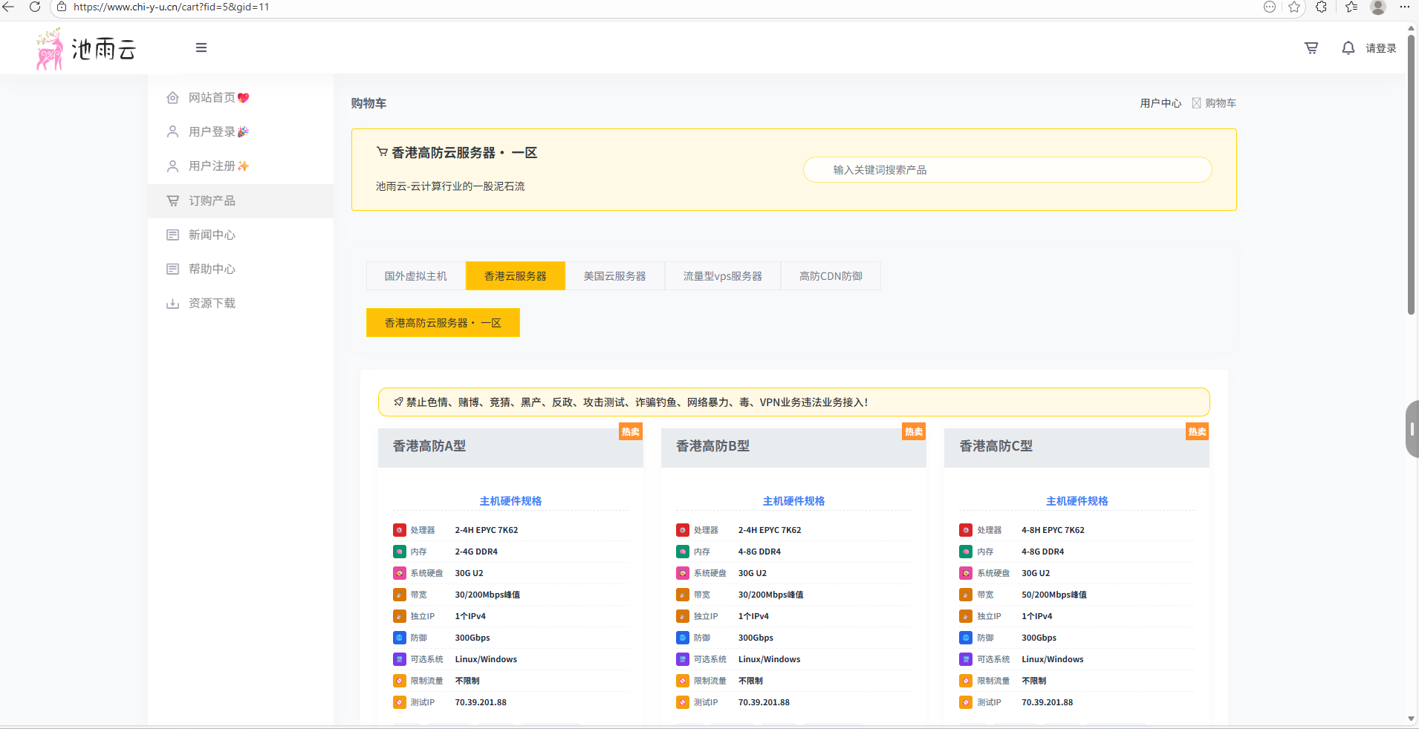The image size is (1419, 729).
Task: Click the 用户中心 breadcrumb link
Action: (1160, 103)
